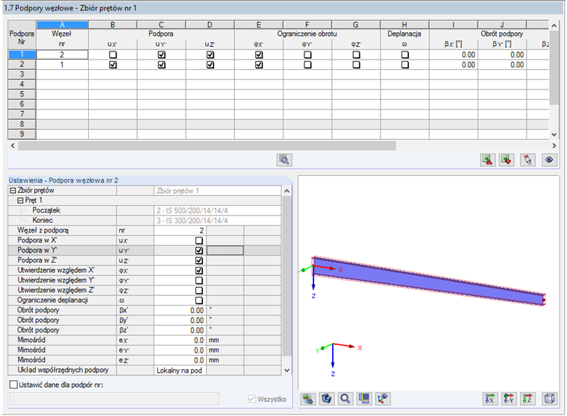Click the rendering settings icon in the preview toolbar
567x416 pixels.
pyautogui.click(x=308, y=399)
